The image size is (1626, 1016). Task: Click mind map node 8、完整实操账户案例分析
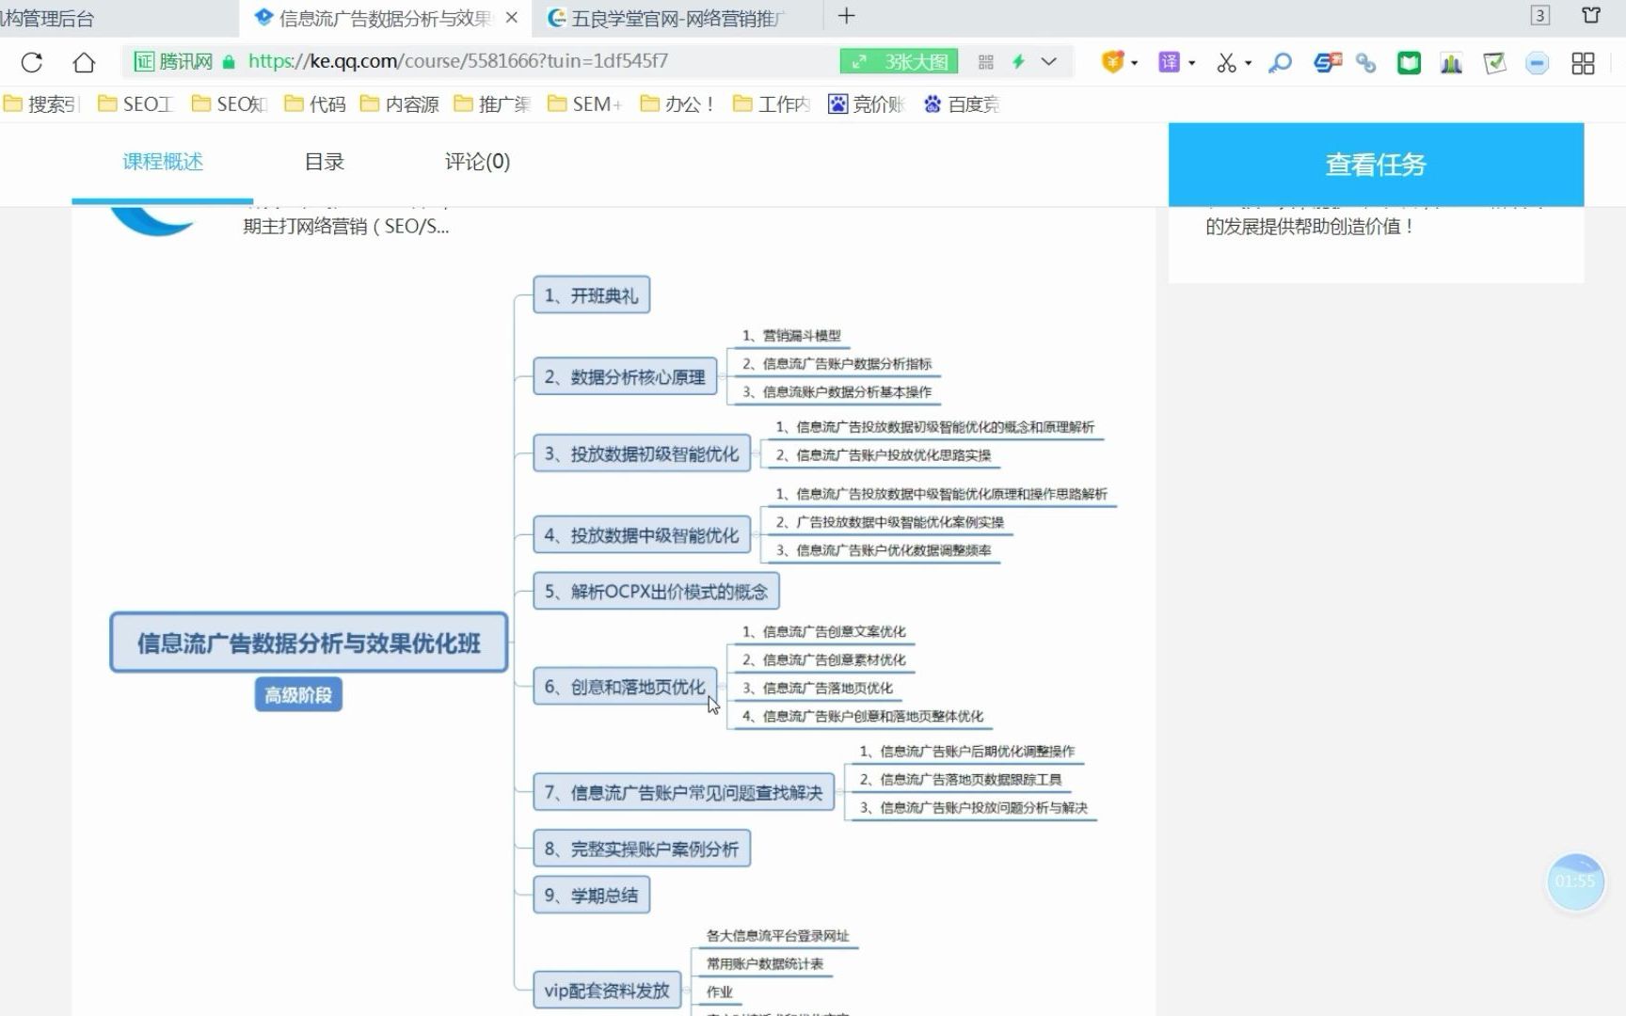coord(642,849)
